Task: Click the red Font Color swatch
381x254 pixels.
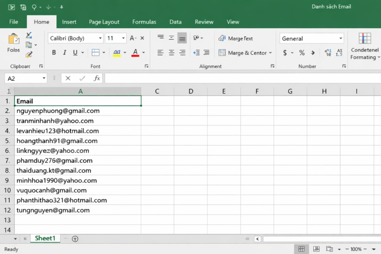Action: pos(135,54)
